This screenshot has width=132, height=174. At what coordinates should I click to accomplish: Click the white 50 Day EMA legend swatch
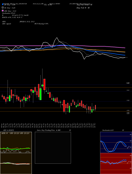3,8
